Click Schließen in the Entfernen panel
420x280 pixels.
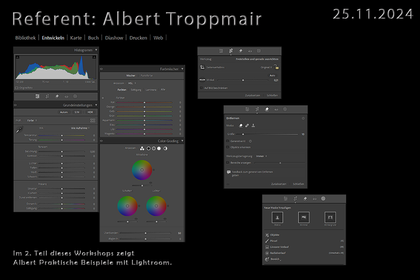click(x=298, y=184)
